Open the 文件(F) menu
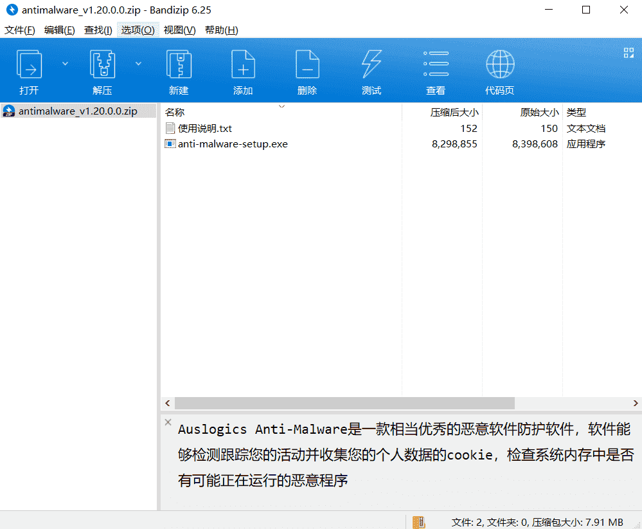This screenshot has width=642, height=529. [20, 30]
